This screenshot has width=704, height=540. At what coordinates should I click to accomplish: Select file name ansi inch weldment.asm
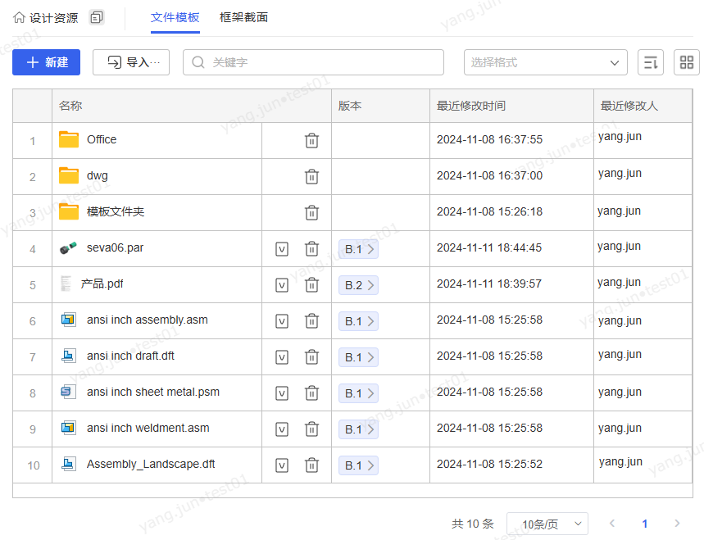pos(148,429)
